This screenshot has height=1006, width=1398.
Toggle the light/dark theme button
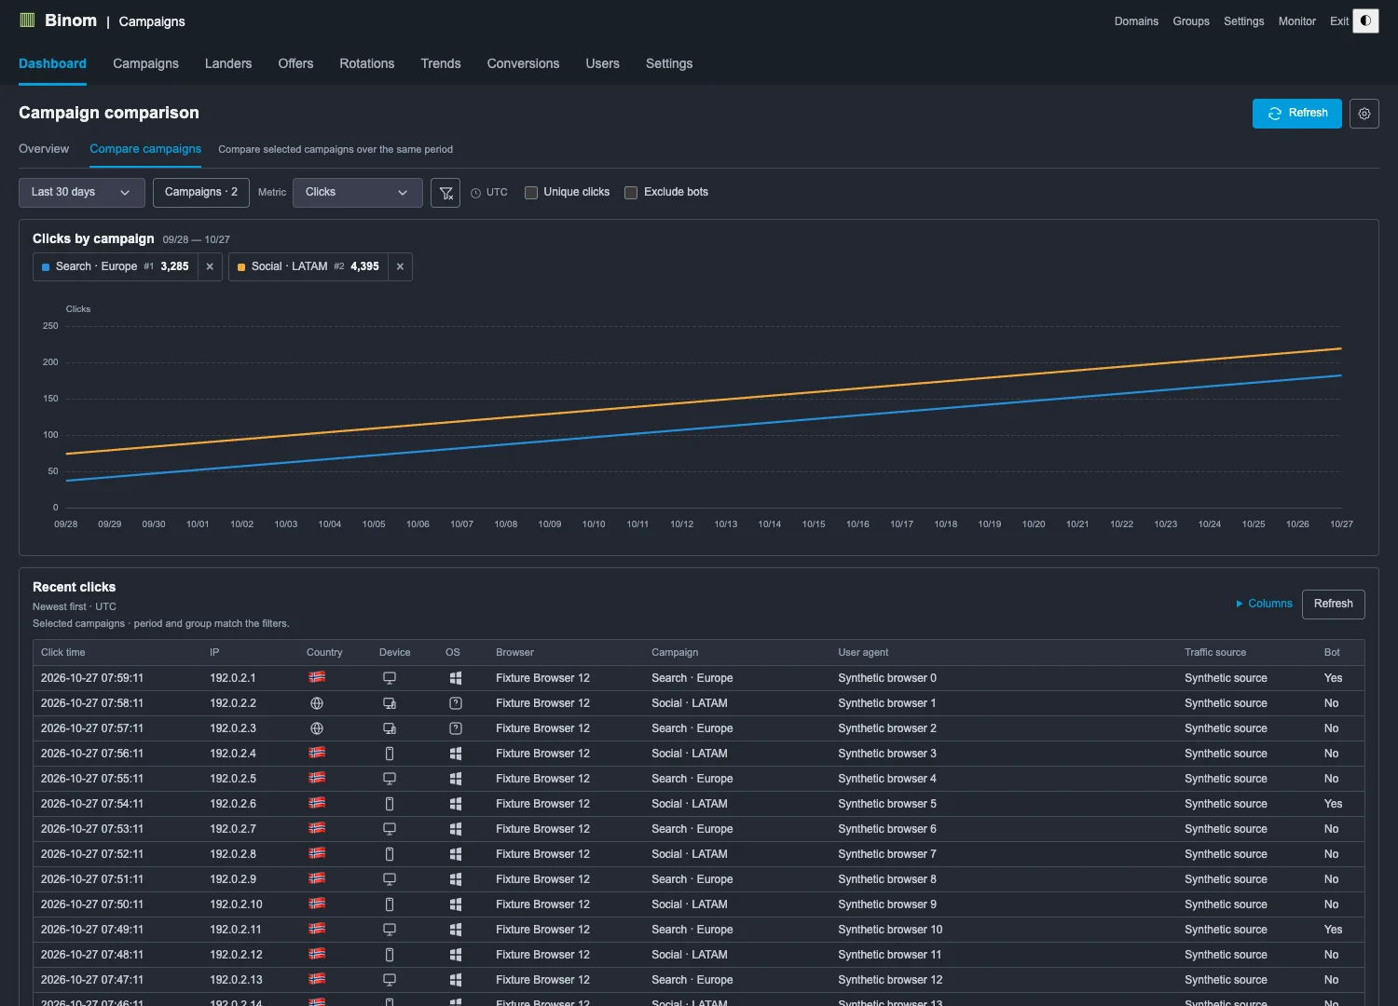pos(1365,20)
